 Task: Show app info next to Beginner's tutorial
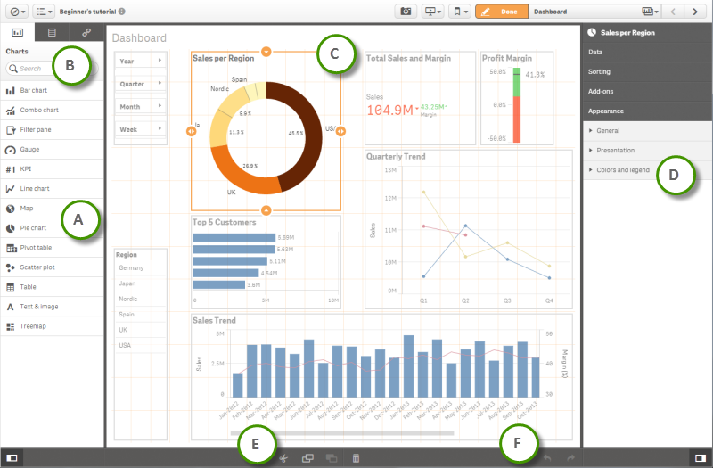122,12
